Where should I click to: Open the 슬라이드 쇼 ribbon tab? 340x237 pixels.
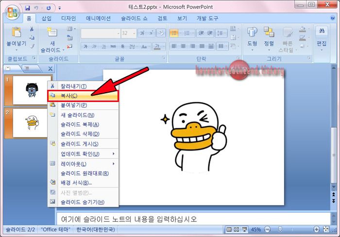(x=134, y=18)
